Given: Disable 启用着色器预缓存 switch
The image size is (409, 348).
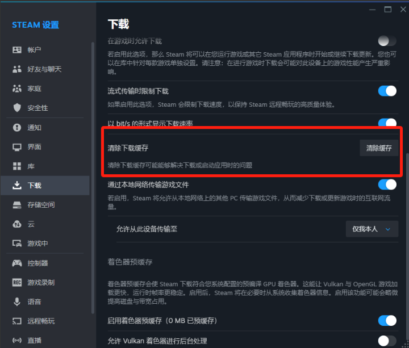Looking at the screenshot, I should click(387, 320).
